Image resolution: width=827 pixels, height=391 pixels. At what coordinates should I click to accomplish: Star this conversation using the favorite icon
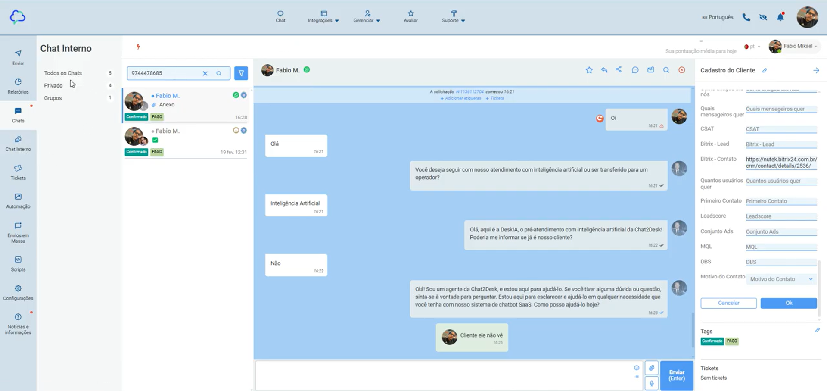(x=589, y=70)
